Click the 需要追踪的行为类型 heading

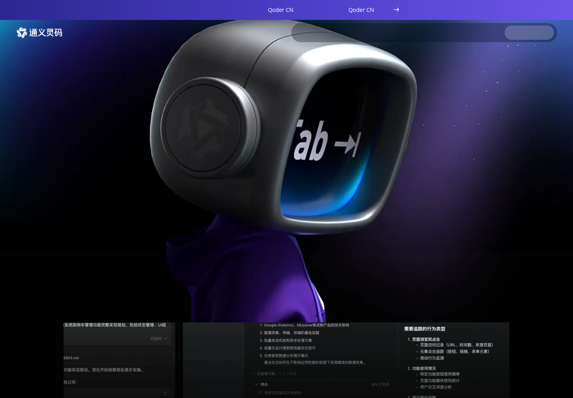(425, 329)
